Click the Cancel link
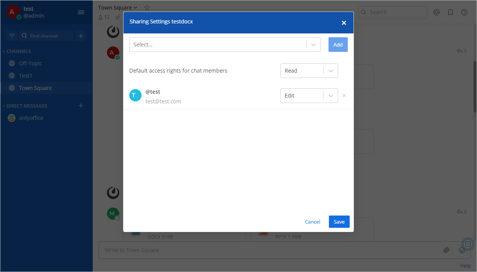Image resolution: width=477 pixels, height=272 pixels. pyautogui.click(x=312, y=222)
